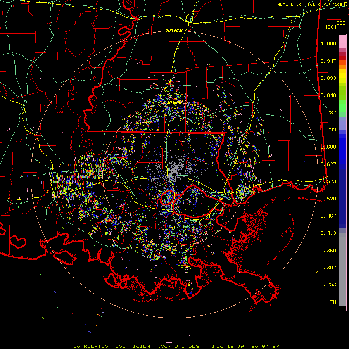349x349 pixels.
Task: Pick the bright green swatch above 0.787
Action: (x=342, y=106)
